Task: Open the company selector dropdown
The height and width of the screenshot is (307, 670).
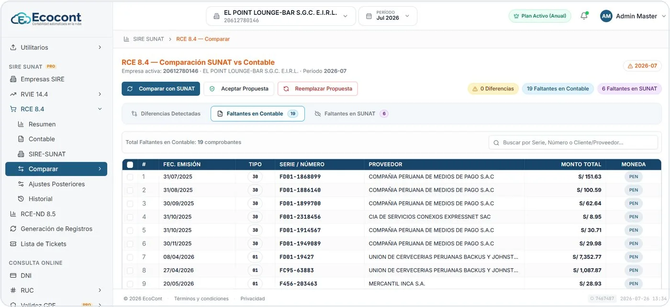Action: pos(281,16)
